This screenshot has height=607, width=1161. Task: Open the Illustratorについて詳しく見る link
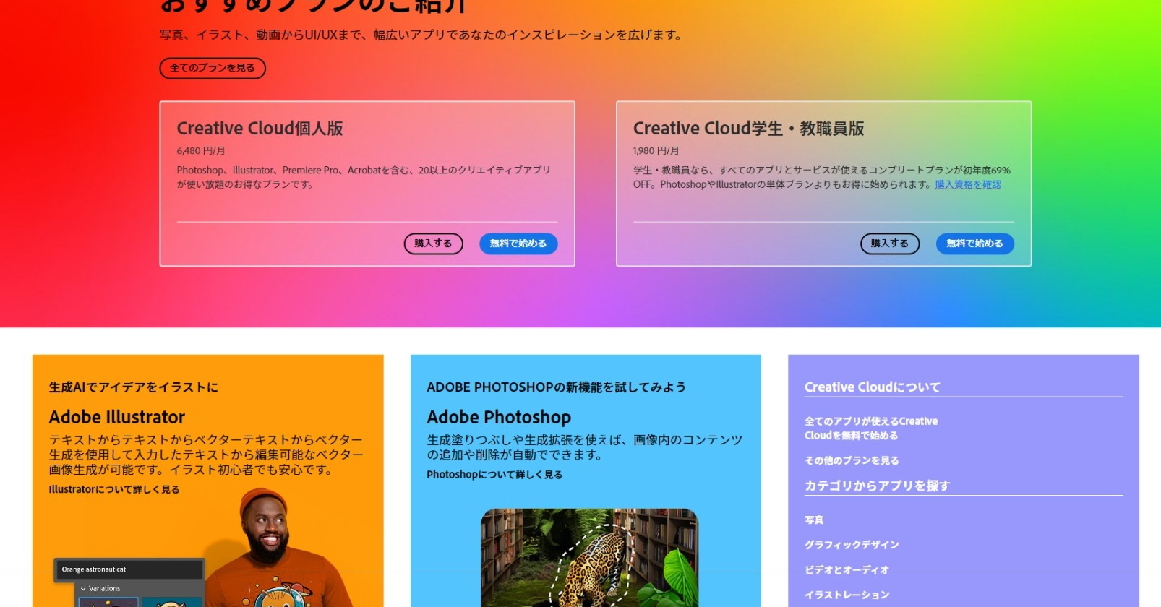(114, 489)
